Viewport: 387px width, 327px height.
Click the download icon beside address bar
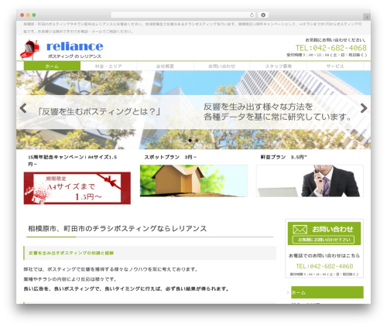(263, 15)
